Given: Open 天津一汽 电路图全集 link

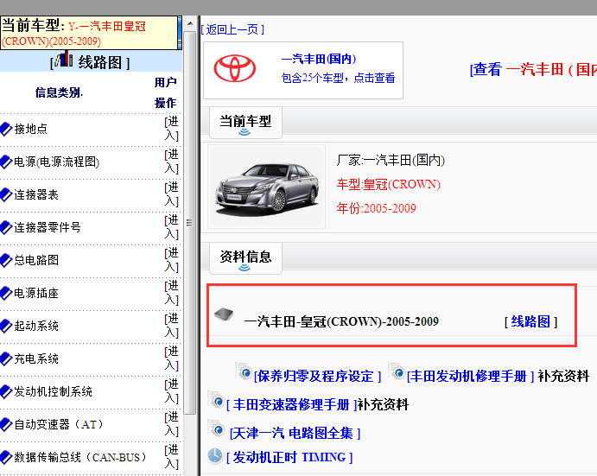Looking at the screenshot, I should (x=295, y=434).
